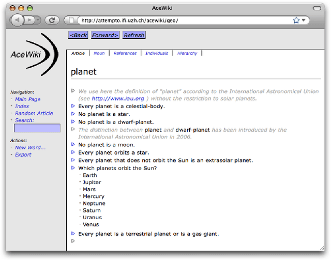Click the AceWiki Forward> button
This screenshot has height=260, width=331.
[x=105, y=35]
